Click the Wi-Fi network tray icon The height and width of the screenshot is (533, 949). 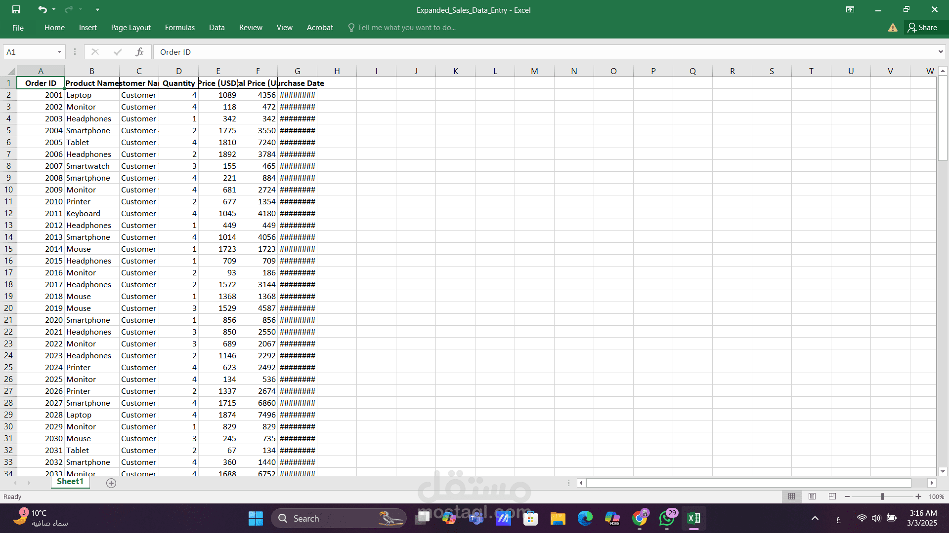click(x=862, y=518)
